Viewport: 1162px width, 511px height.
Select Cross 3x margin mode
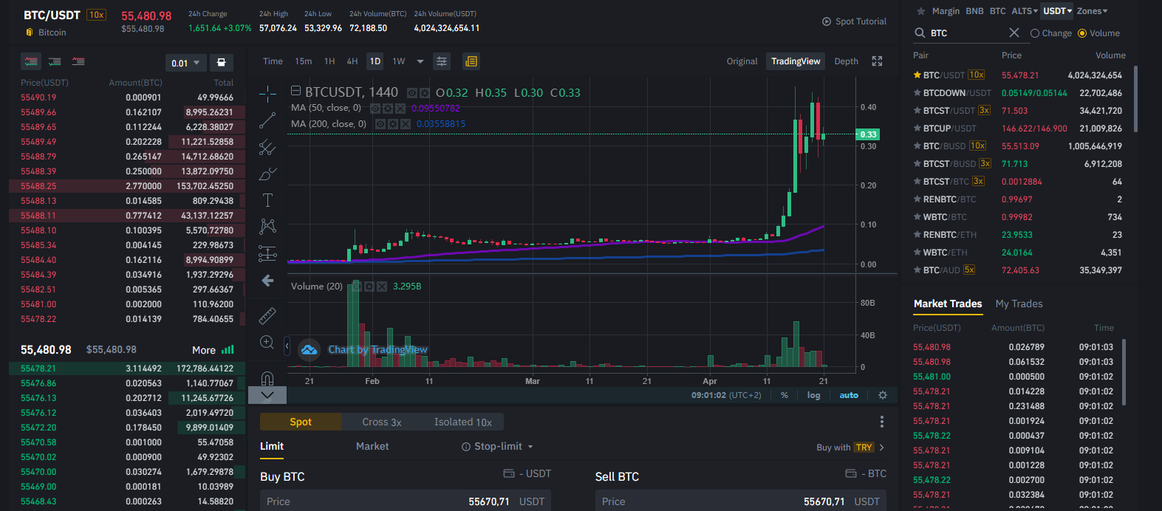click(381, 422)
